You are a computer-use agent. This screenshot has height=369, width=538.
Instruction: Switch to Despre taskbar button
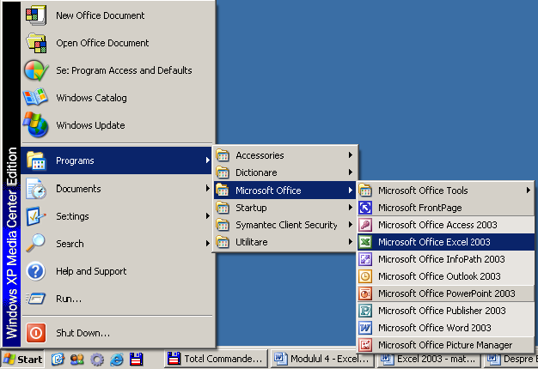[x=510, y=359]
